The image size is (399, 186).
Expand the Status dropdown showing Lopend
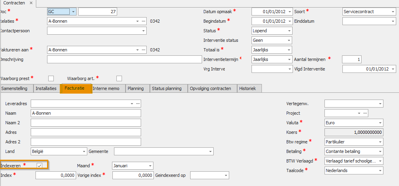pyautogui.click(x=289, y=31)
